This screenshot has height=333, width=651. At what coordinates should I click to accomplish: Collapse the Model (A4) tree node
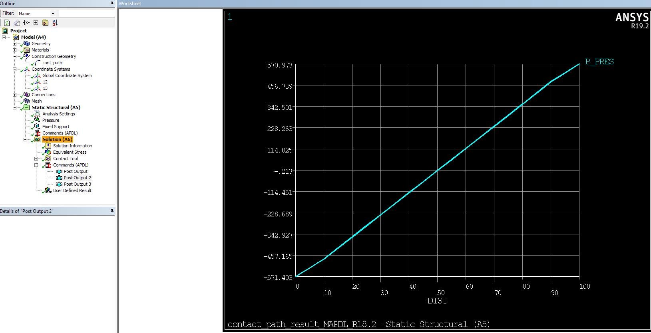[4, 37]
